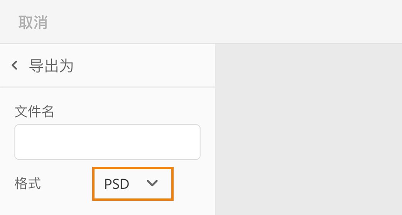Select the 导出为 navigation row

[x=107, y=66]
